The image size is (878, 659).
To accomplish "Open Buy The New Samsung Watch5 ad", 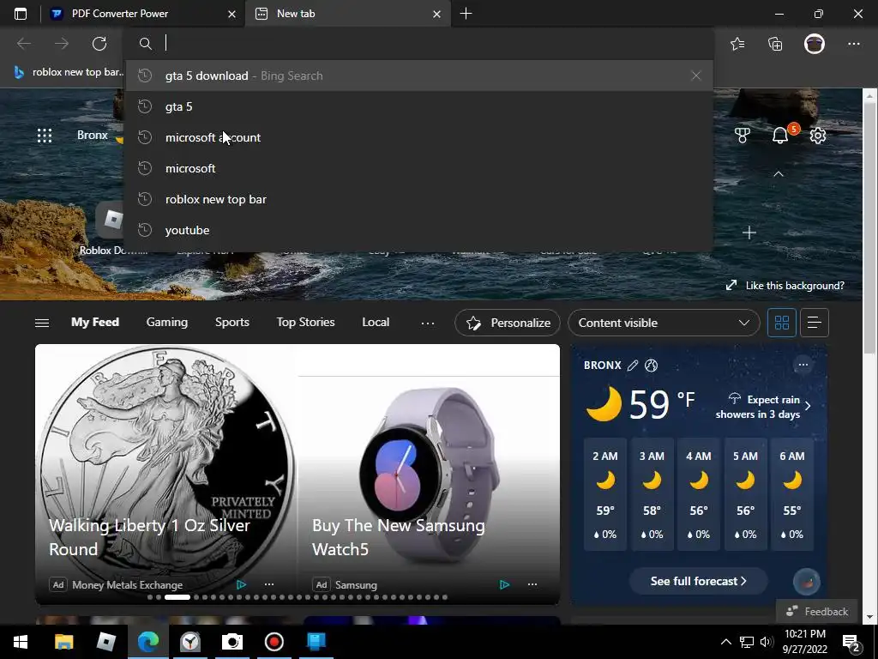I will (x=398, y=537).
